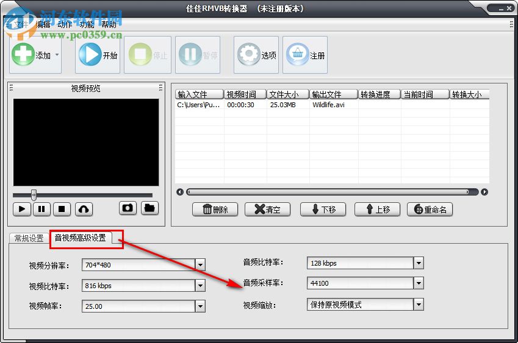Click the disabled Stop (停止) toolbar button
518x343 pixels.
pos(148,55)
